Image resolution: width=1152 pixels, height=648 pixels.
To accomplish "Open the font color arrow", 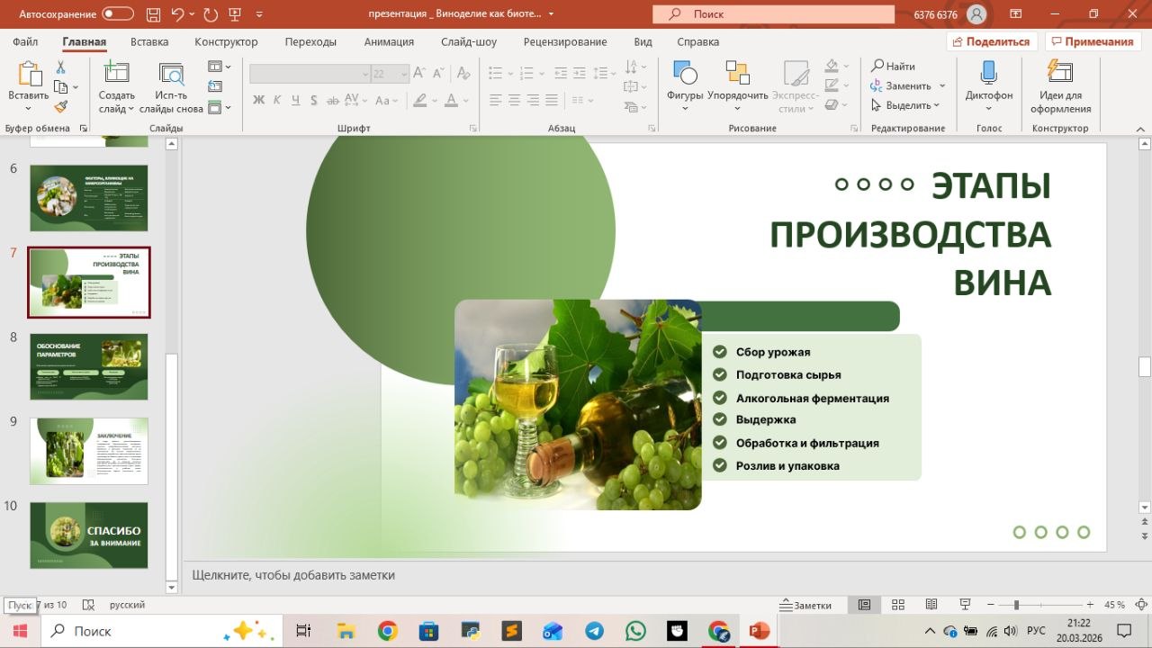I will [466, 100].
